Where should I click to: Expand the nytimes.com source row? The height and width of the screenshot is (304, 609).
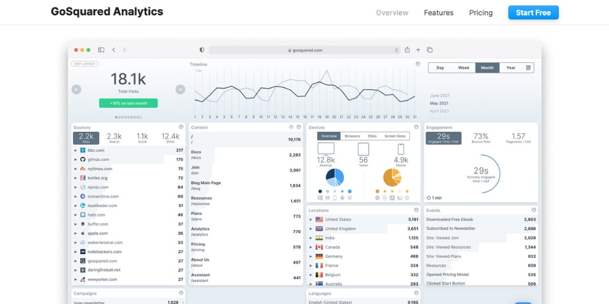pos(76,169)
